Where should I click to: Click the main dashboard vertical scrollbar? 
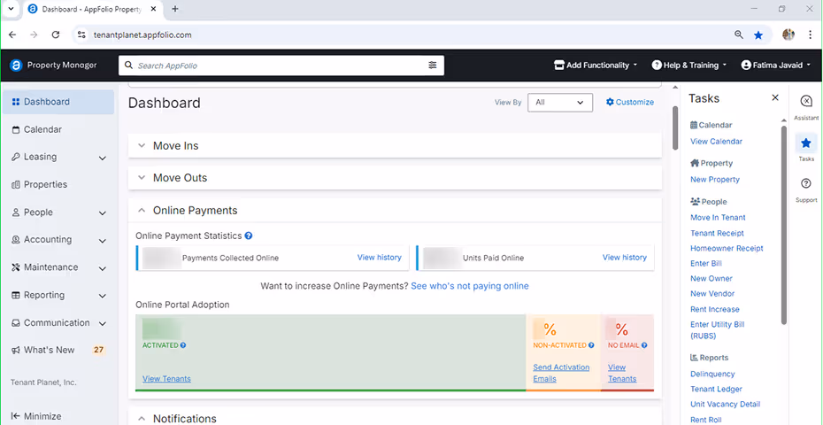click(675, 127)
